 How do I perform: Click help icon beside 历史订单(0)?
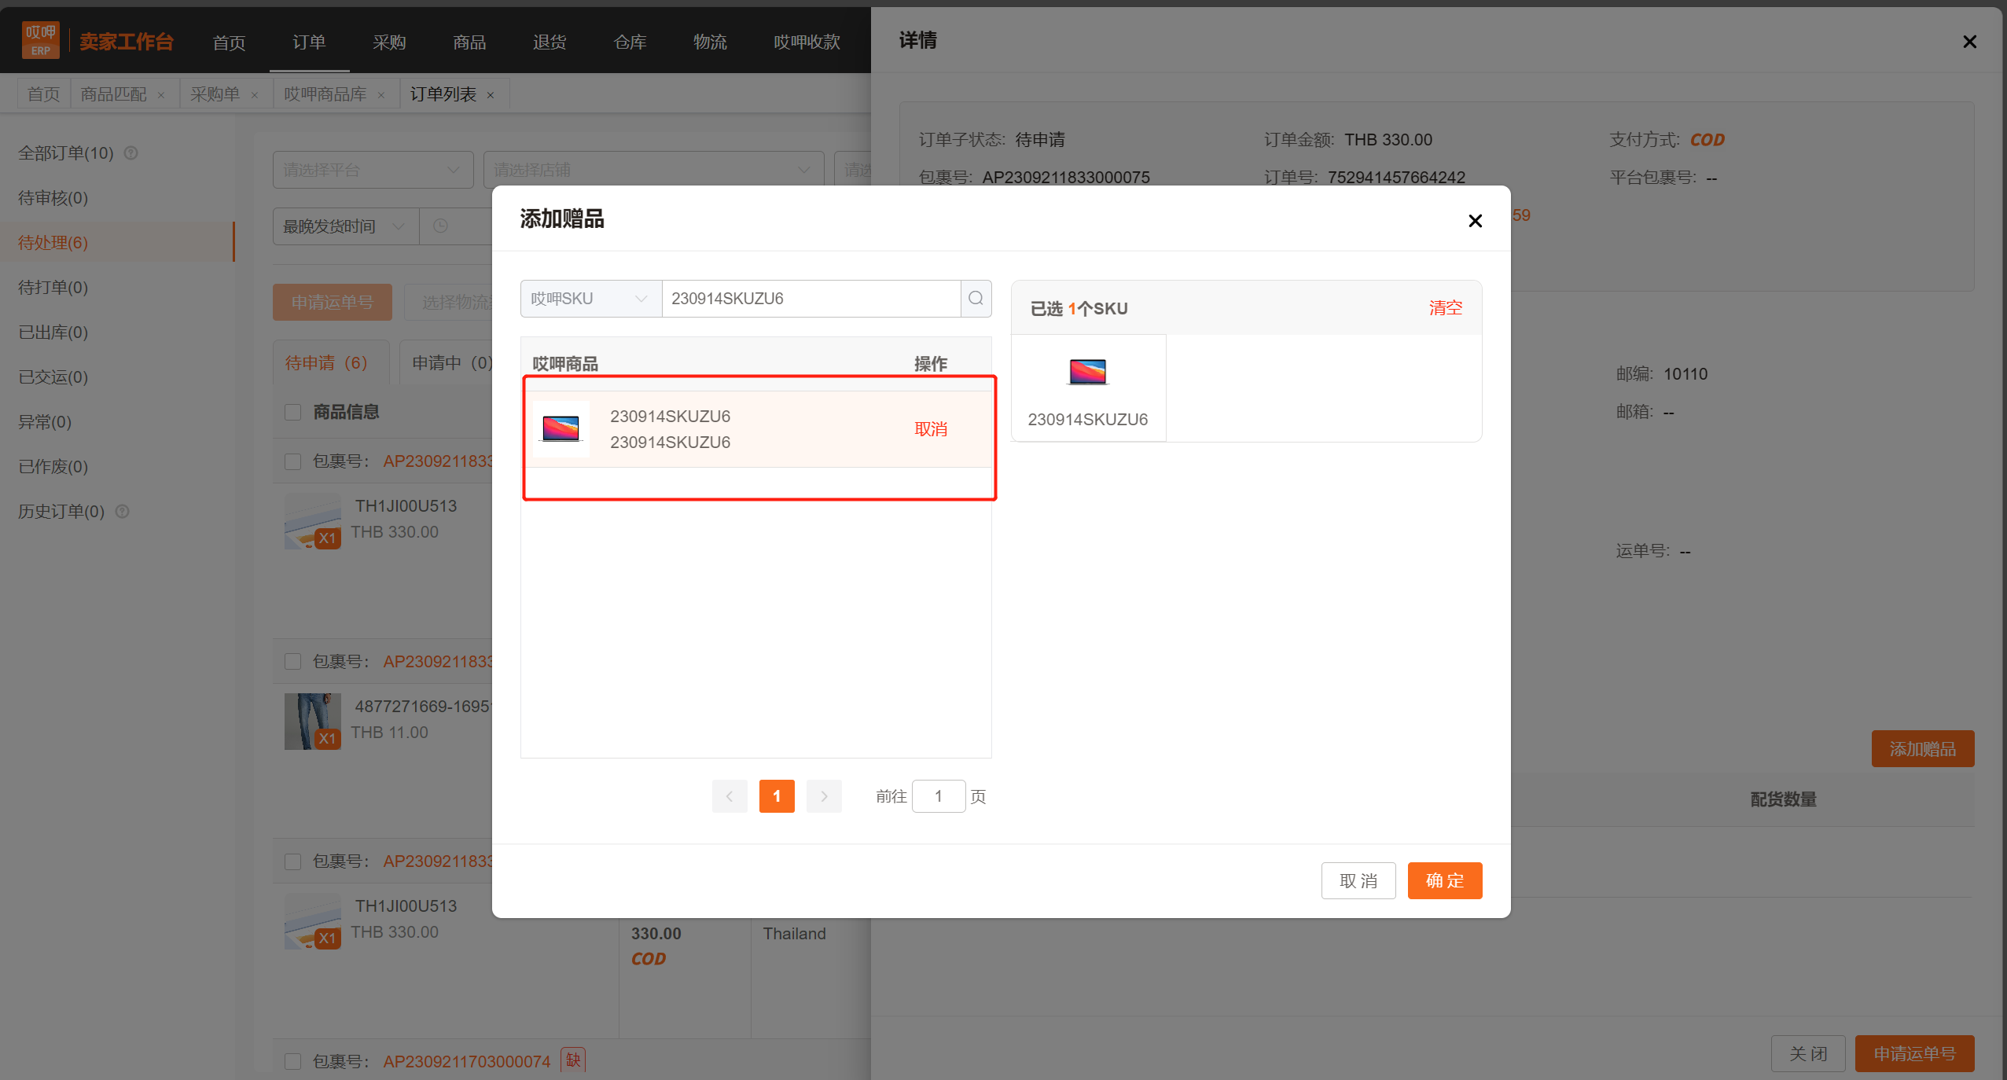coord(123,512)
